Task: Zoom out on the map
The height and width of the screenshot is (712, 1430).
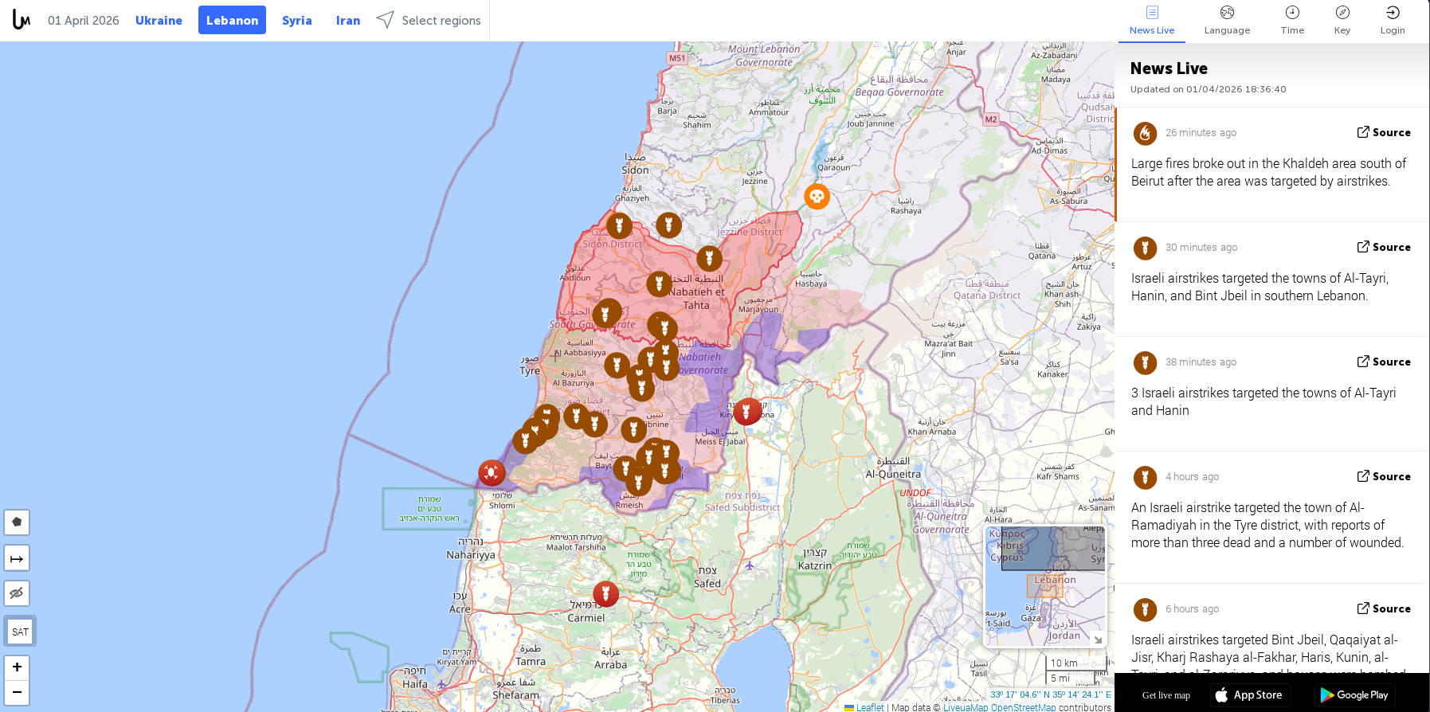Action: coord(17,692)
